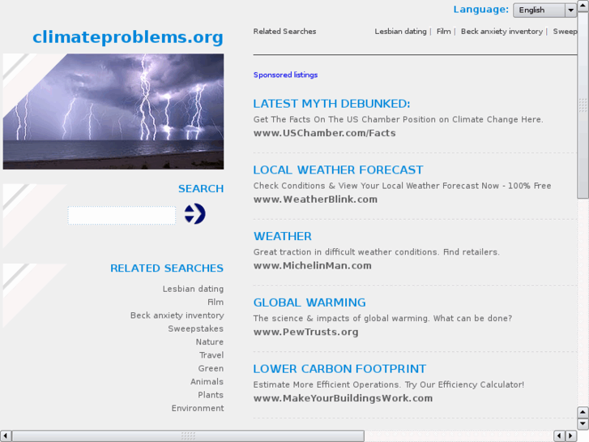Visit www.WeatherBlink.com
This screenshot has width=589, height=442.
(315, 200)
